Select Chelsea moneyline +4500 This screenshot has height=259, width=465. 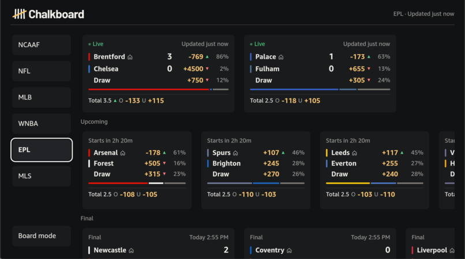tap(193, 68)
